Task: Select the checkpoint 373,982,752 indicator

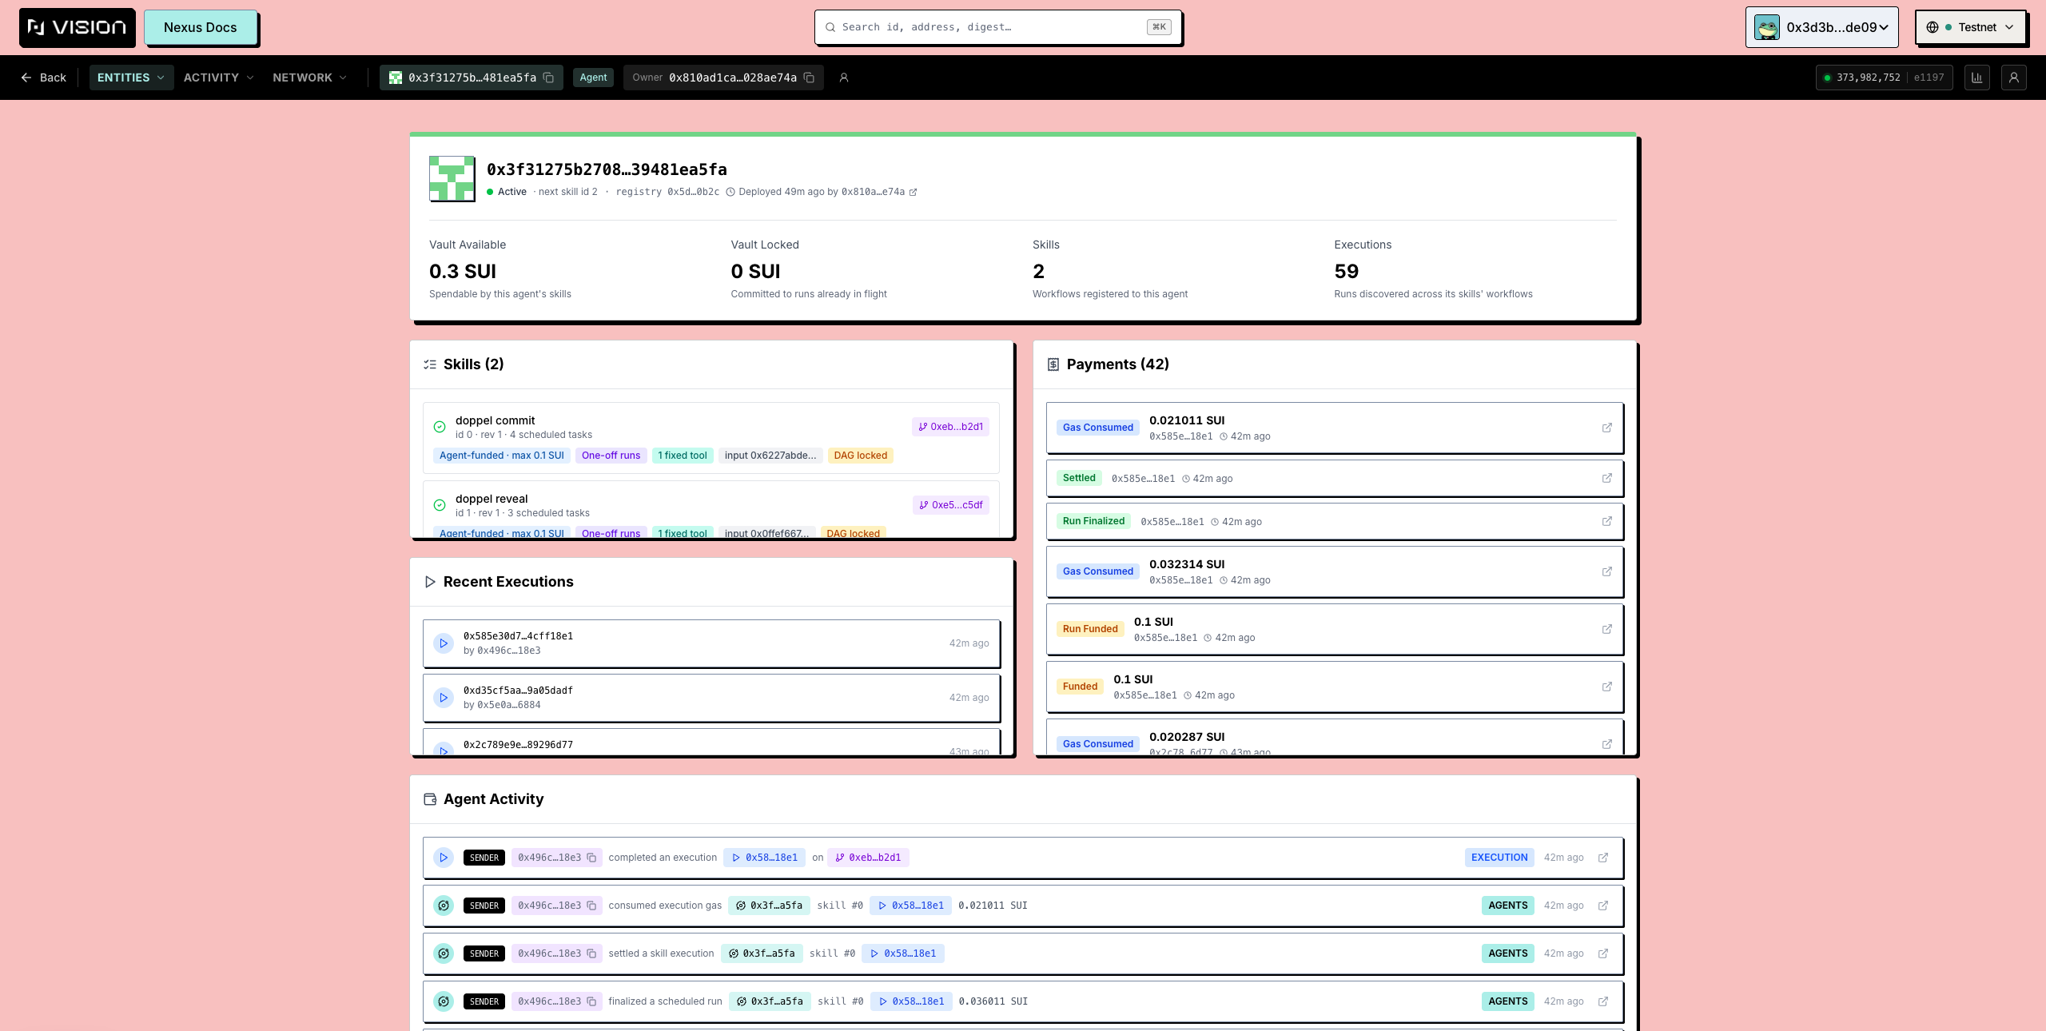Action: 1883,78
